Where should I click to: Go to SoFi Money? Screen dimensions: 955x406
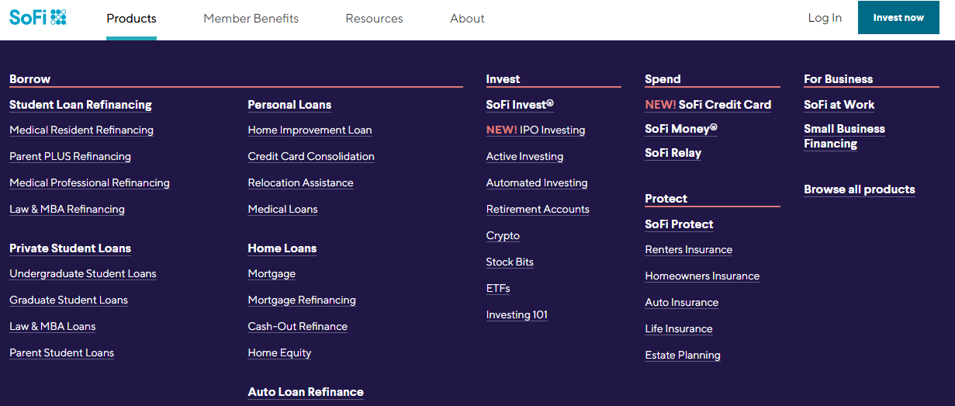(x=681, y=129)
